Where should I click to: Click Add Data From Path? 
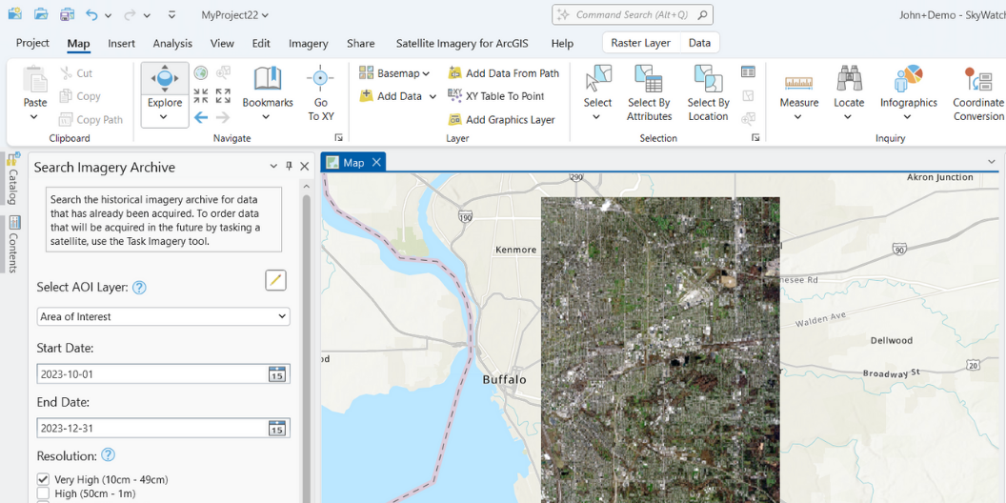504,73
